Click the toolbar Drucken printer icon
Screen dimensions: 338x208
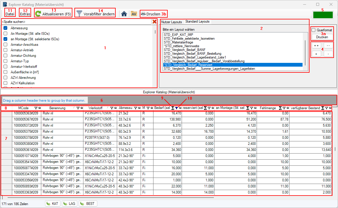click(143, 14)
